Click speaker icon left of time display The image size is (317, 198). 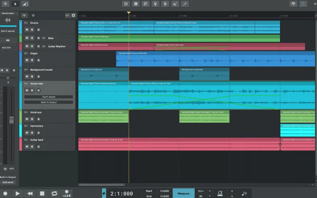coord(104,194)
